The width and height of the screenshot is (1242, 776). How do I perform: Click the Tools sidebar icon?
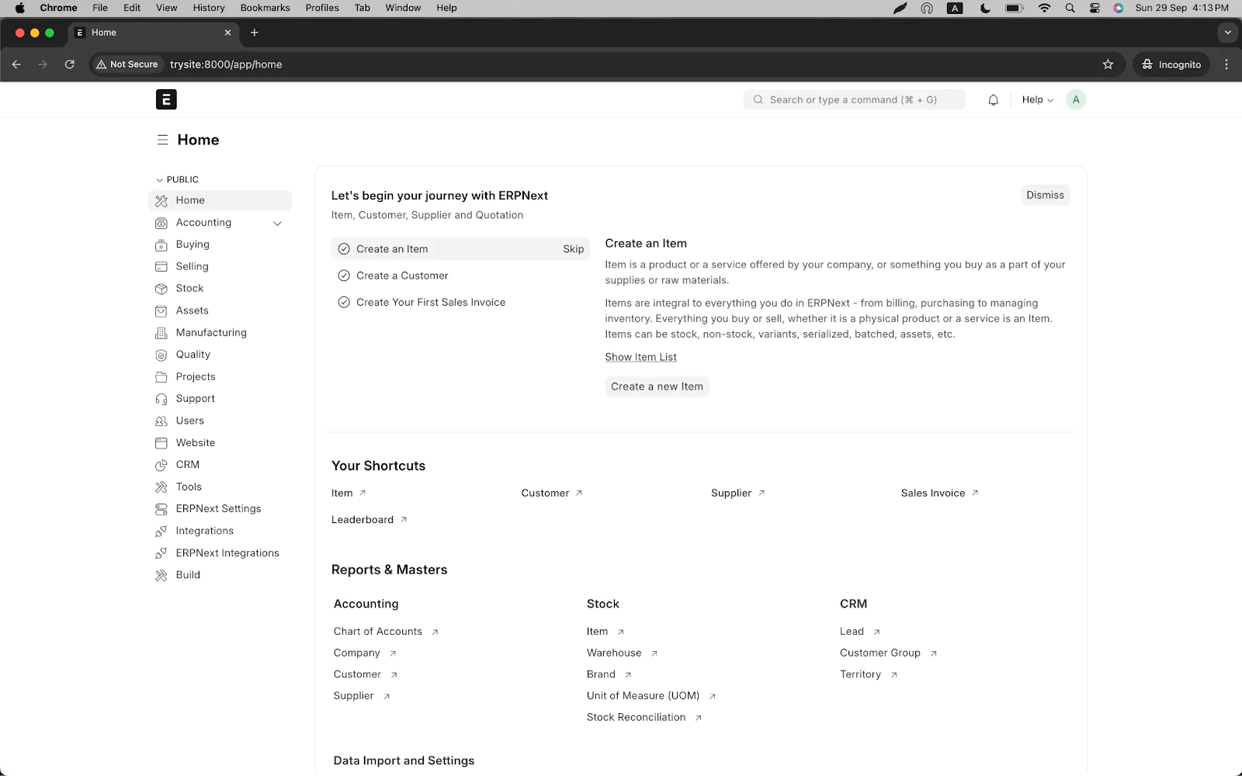(161, 487)
